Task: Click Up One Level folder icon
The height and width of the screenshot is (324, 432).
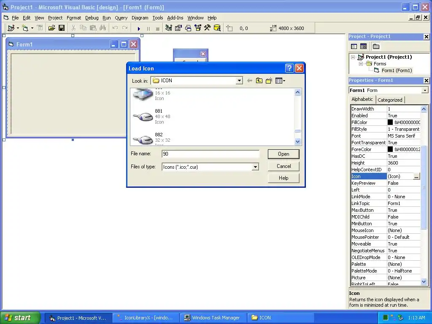Action: (x=259, y=81)
